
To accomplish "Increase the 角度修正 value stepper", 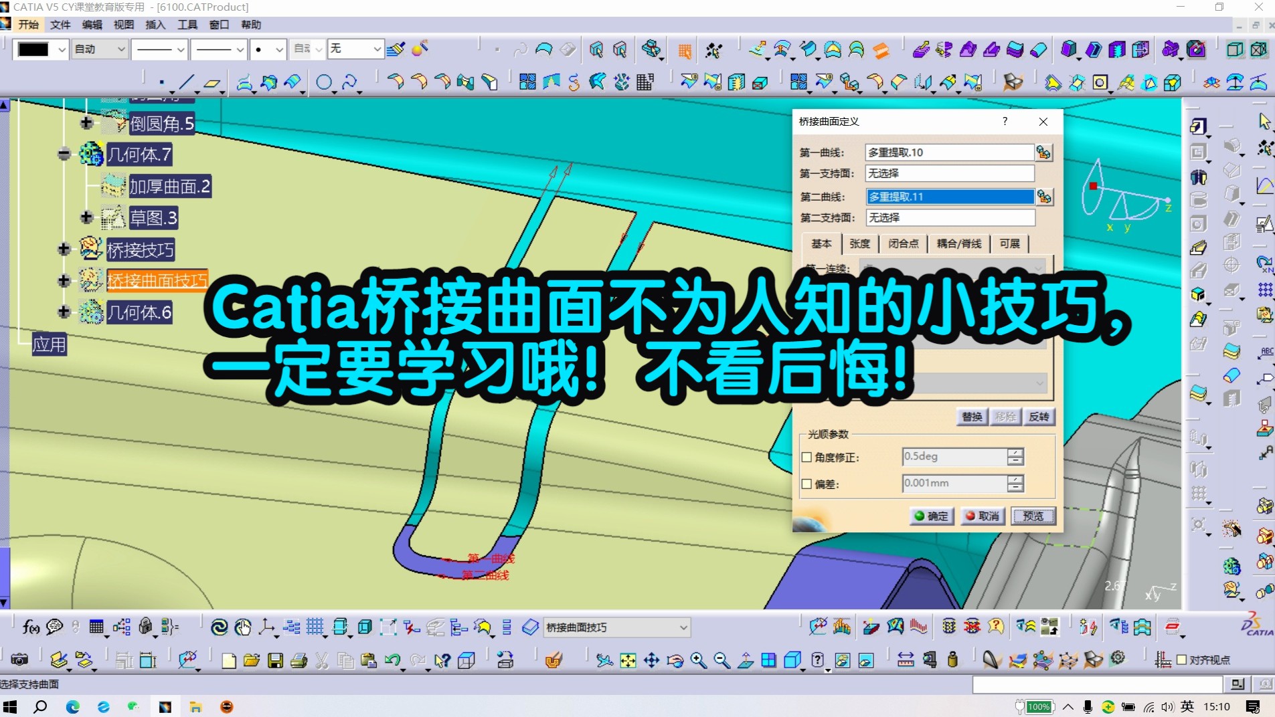I will (x=1015, y=453).
